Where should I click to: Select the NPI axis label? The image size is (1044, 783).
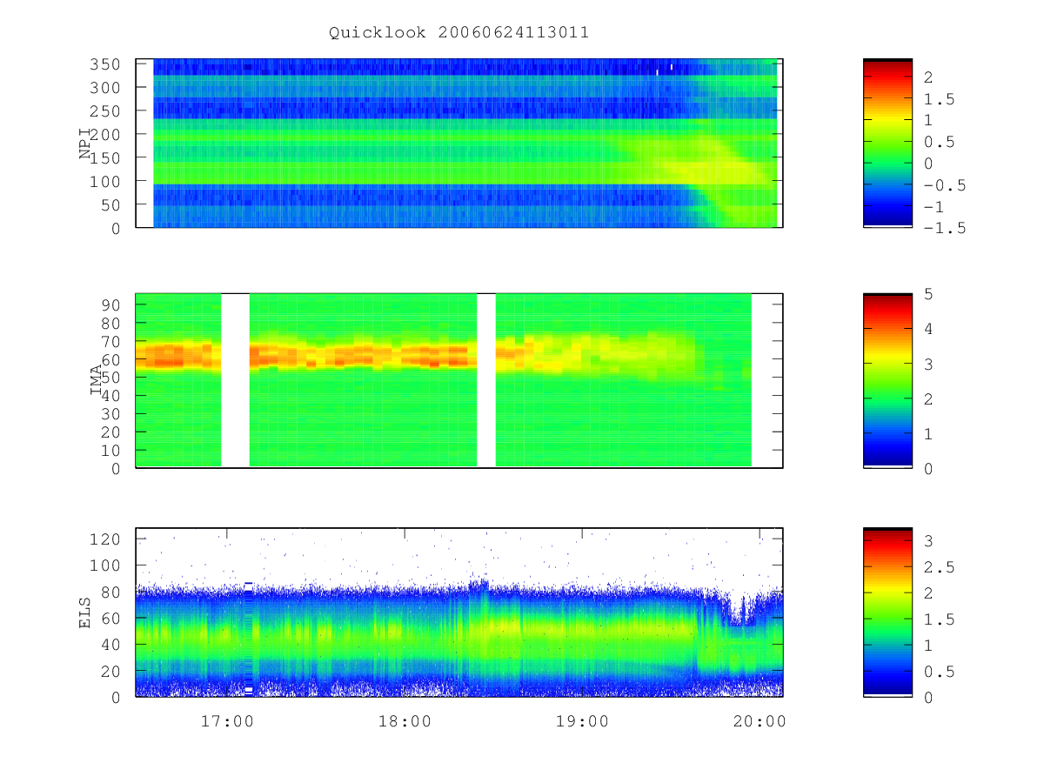pos(85,144)
